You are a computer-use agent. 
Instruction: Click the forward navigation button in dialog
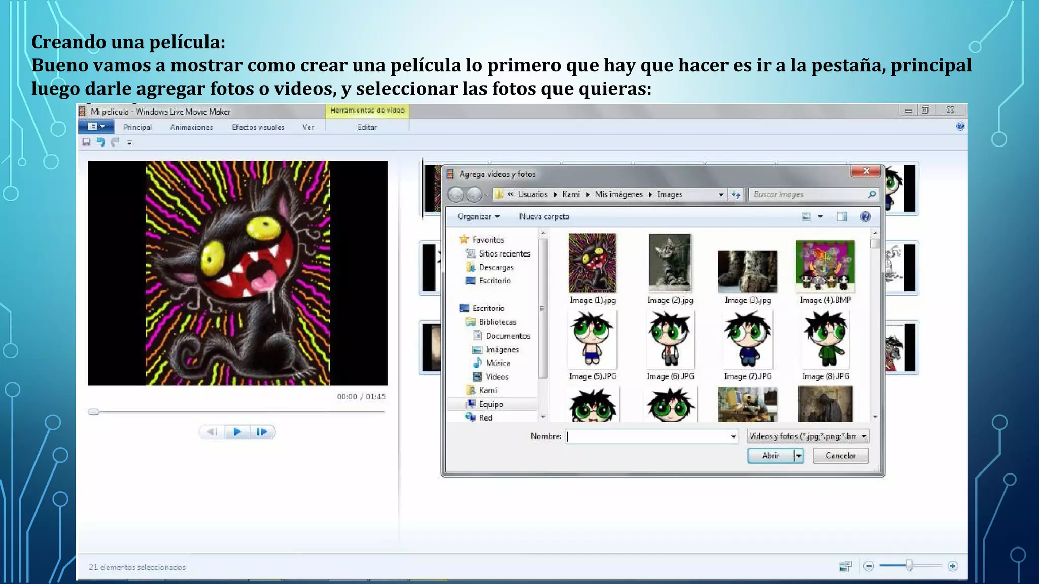coord(474,194)
